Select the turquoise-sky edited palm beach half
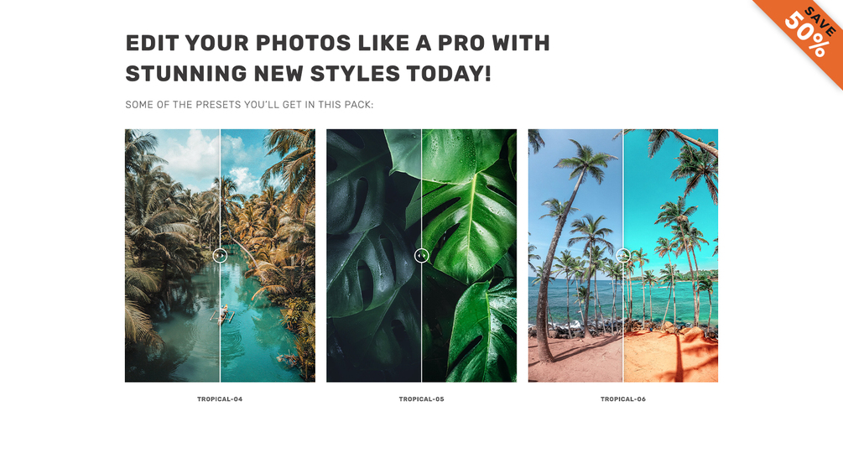The image size is (843, 474). [x=671, y=255]
